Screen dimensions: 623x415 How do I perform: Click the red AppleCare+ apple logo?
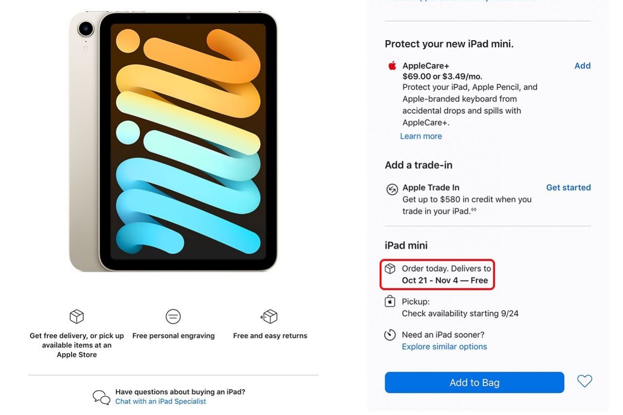[x=392, y=66]
